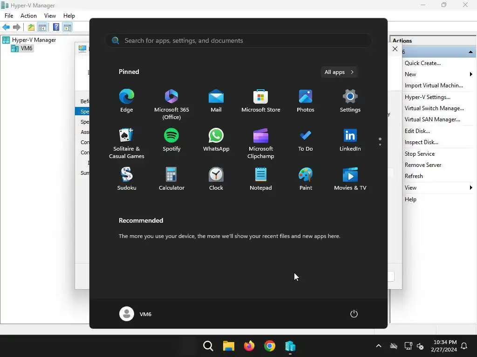Open Settings from the Start menu

point(350,101)
